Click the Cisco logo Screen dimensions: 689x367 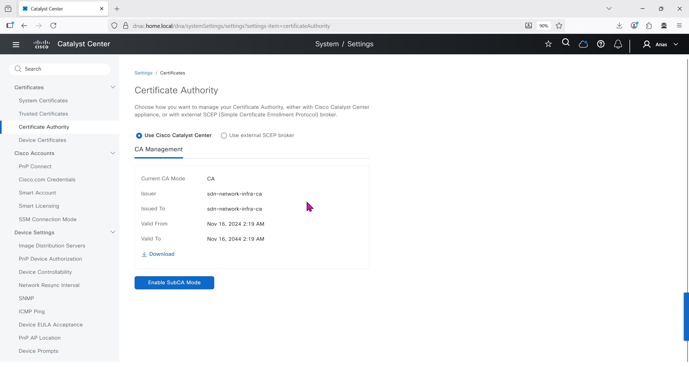point(42,44)
